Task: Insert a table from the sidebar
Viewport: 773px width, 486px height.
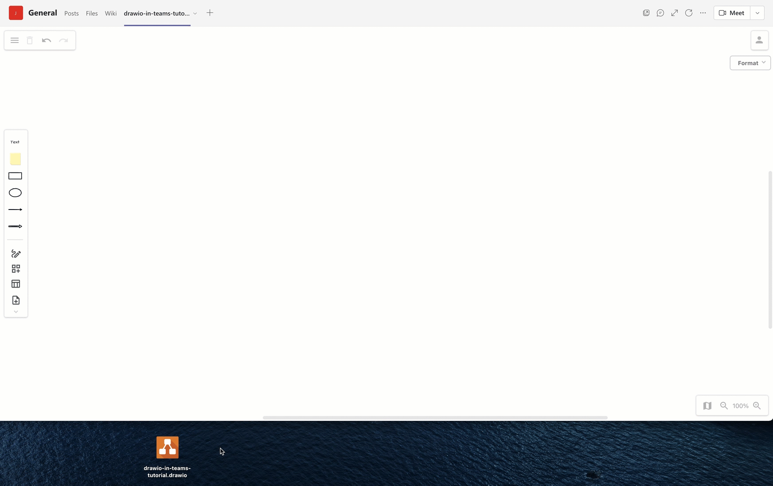Action: coord(16,284)
